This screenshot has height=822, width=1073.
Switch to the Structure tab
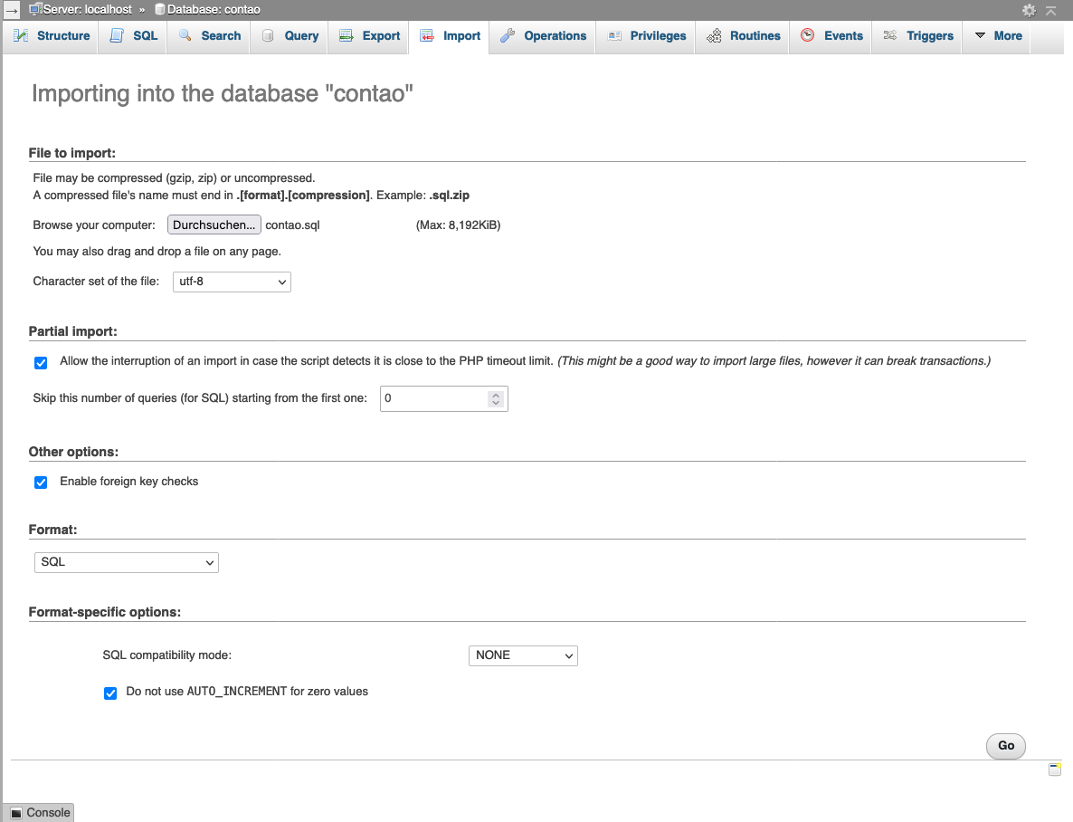[x=52, y=35]
